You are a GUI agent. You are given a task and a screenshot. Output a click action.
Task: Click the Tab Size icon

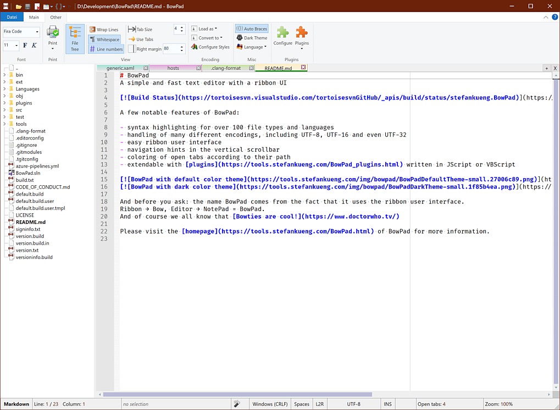(132, 29)
